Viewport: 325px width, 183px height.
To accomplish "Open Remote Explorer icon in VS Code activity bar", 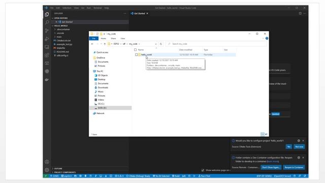I will click(x=47, y=47).
